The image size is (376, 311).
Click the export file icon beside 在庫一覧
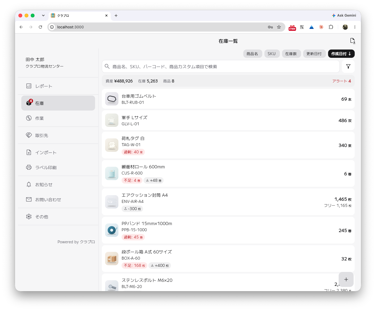coord(352,41)
